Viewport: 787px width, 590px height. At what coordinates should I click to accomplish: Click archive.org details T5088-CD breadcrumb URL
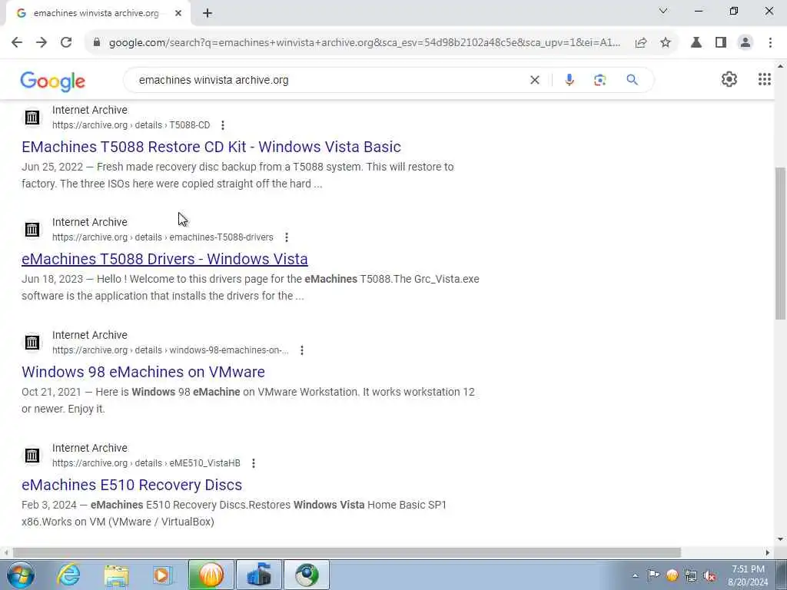pyautogui.click(x=131, y=125)
